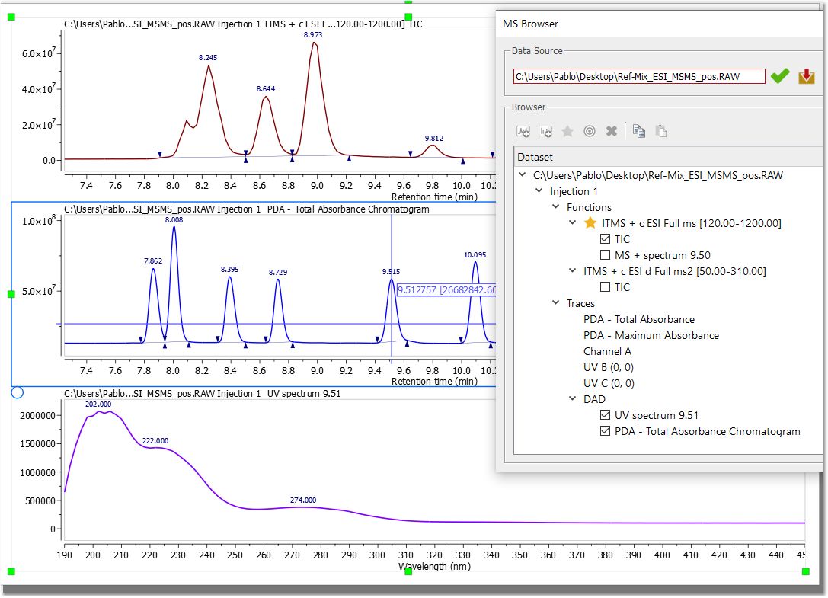Click the MS Browser panel title

tap(530, 24)
